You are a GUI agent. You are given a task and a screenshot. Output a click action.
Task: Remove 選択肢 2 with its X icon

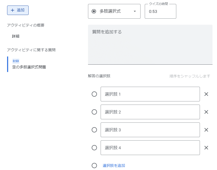pyautogui.click(x=206, y=112)
